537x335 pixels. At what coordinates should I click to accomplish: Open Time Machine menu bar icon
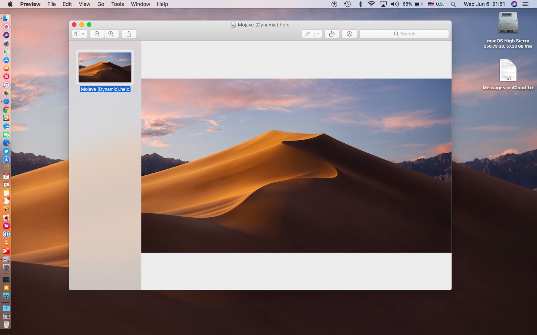[x=347, y=4]
